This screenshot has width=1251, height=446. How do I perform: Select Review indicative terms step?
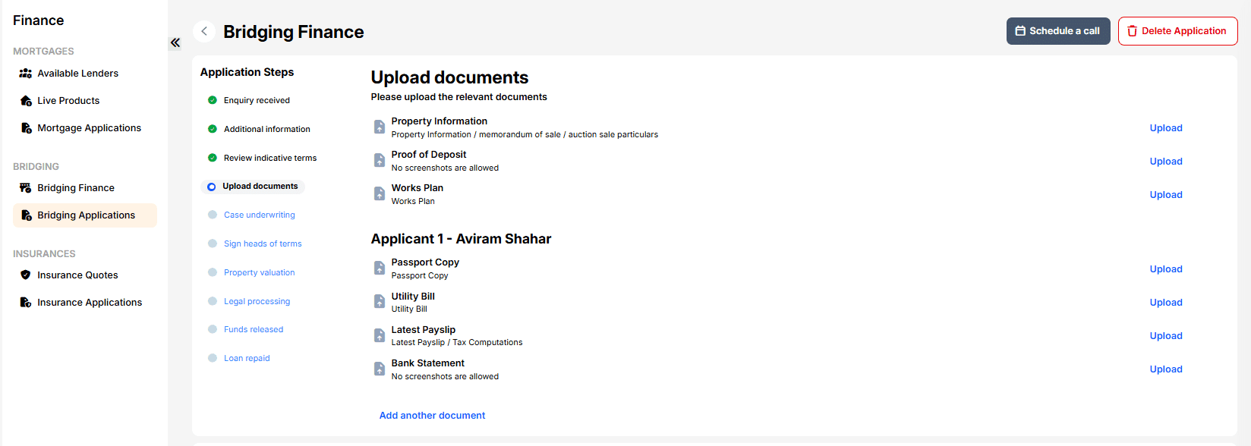(270, 158)
